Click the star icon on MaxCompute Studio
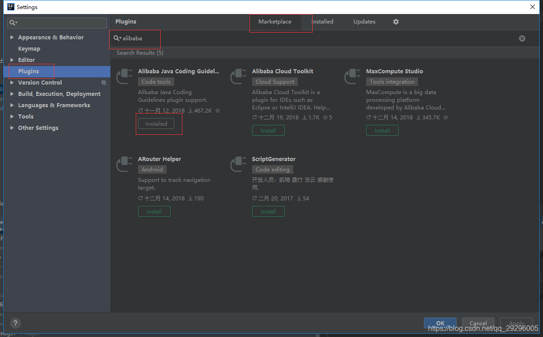Image resolution: width=543 pixels, height=337 pixels. 446,117
